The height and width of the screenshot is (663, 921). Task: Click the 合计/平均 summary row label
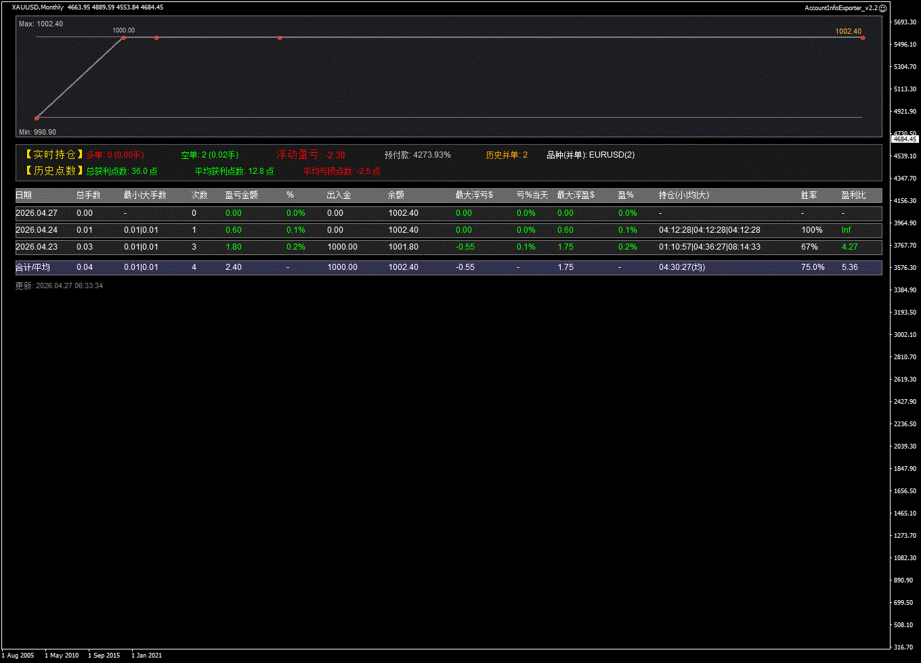click(33, 267)
